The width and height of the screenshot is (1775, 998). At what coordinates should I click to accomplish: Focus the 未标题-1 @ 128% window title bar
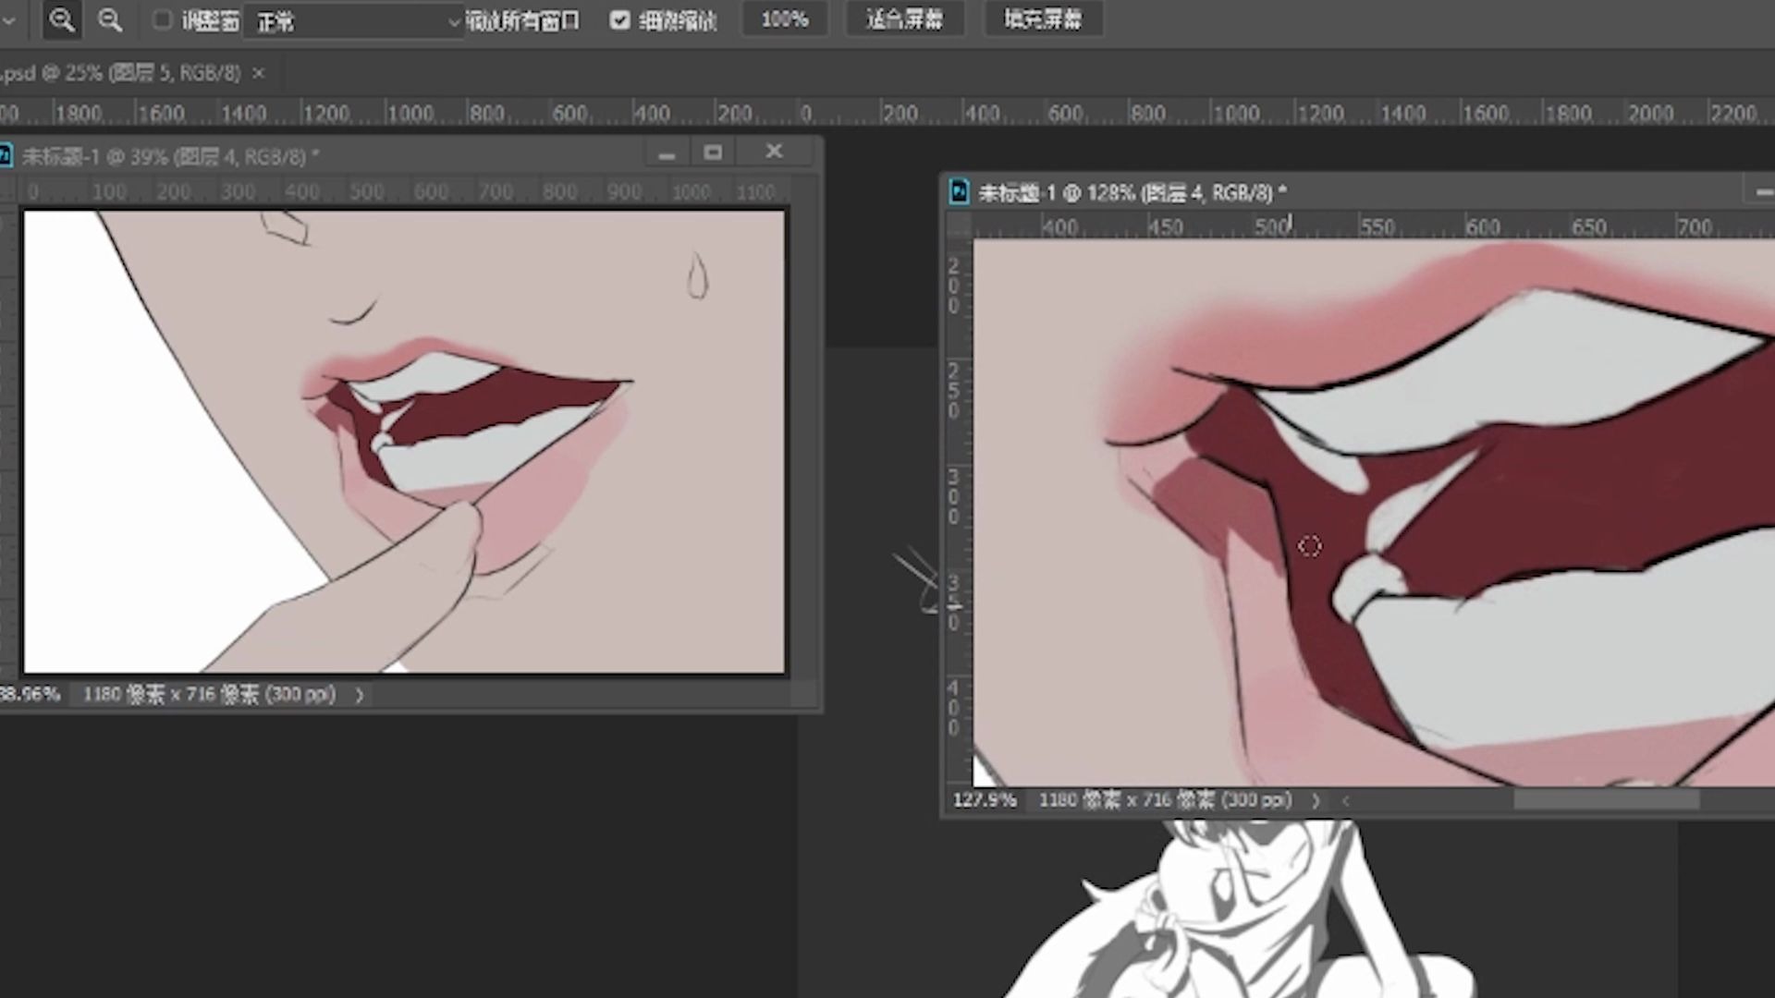(1359, 192)
